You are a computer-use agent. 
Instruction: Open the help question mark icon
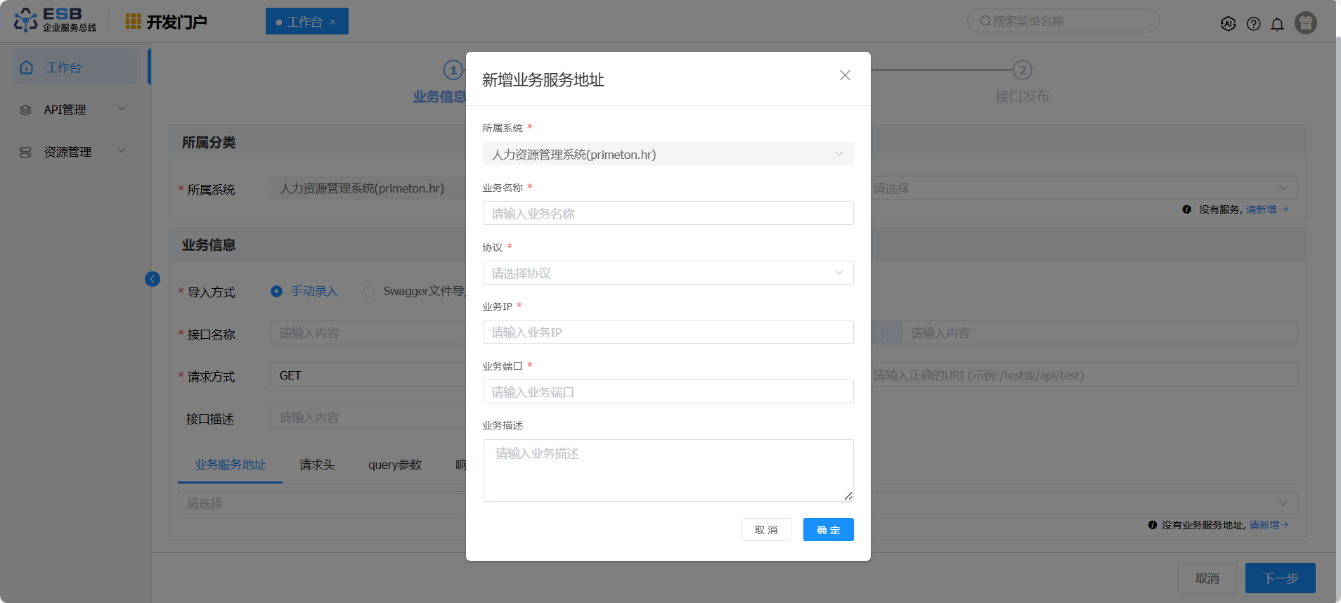(x=1253, y=24)
